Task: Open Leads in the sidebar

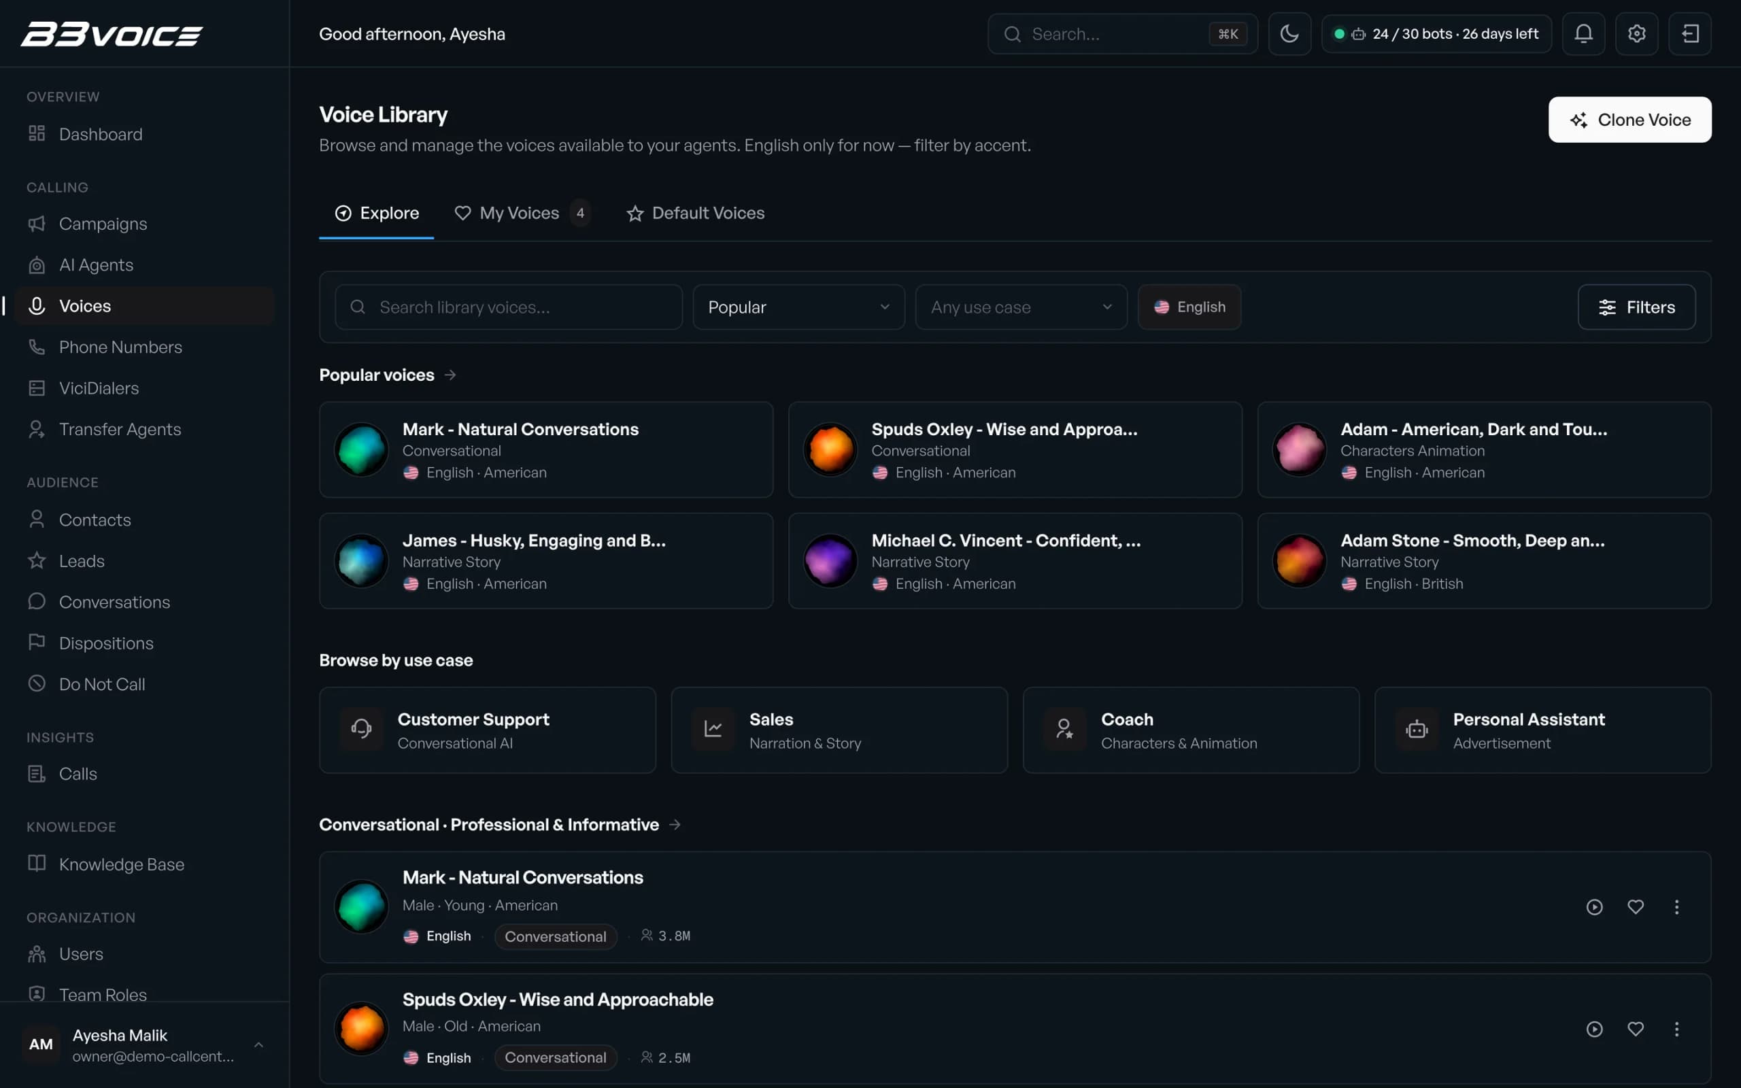Action: point(145,560)
